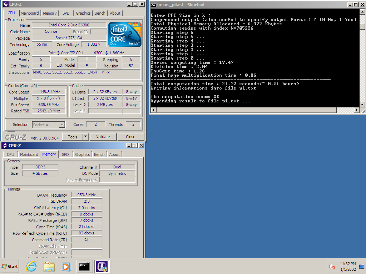The height and width of the screenshot is (274, 366).
Task: Click Revision value B2
Action: coord(131,66)
